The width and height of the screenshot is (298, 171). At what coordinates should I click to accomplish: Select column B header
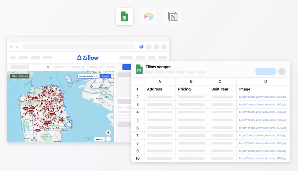pyautogui.click(x=191, y=82)
